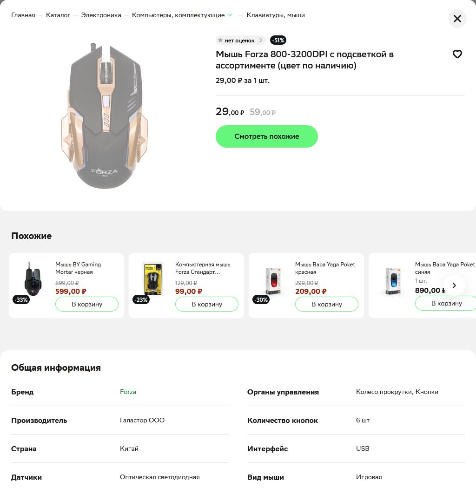Open BY Gaming Mortar mouse thumbnail

coord(33,279)
